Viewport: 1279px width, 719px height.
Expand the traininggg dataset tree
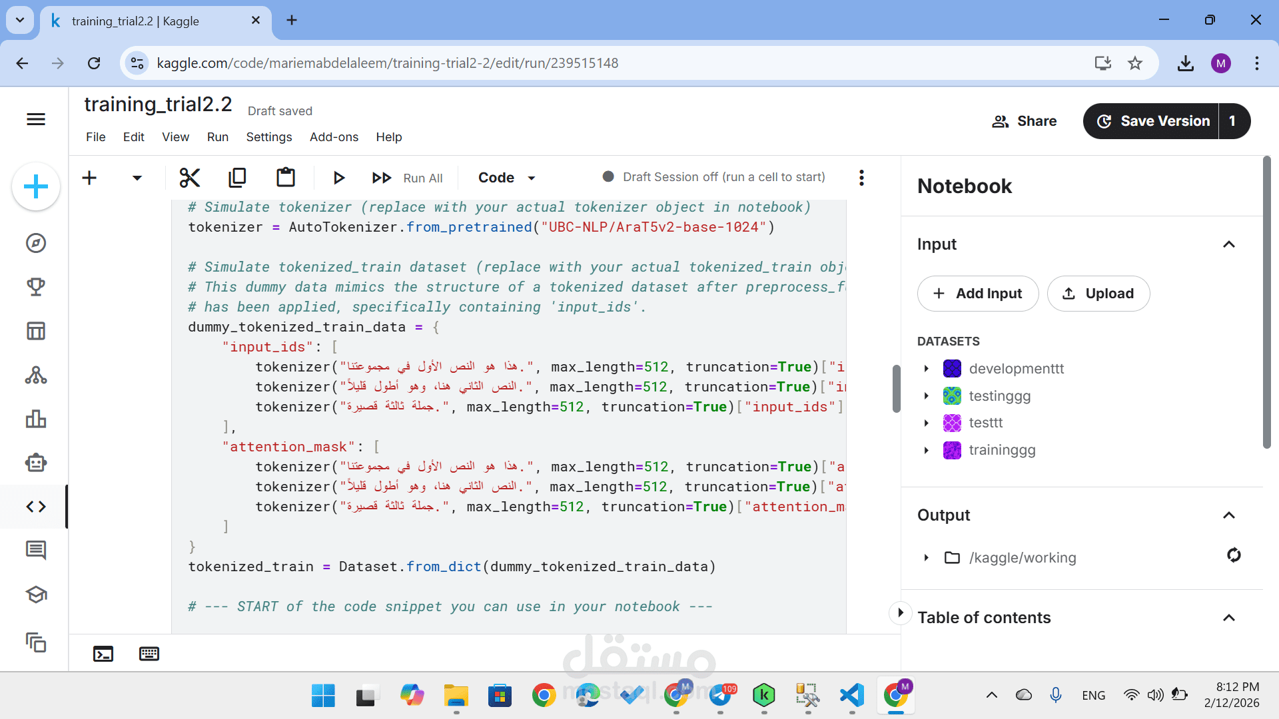pyautogui.click(x=926, y=451)
